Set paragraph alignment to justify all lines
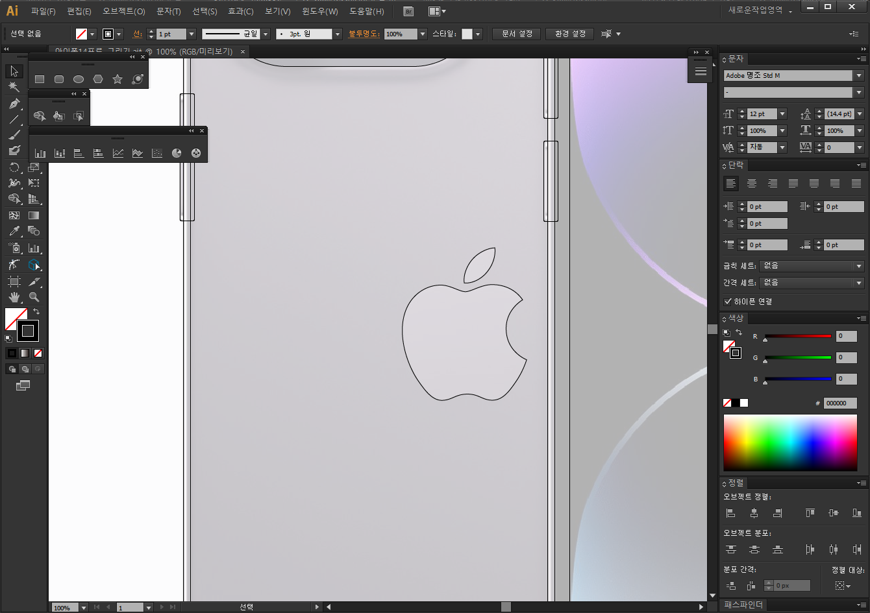This screenshot has width=870, height=613. click(x=856, y=184)
